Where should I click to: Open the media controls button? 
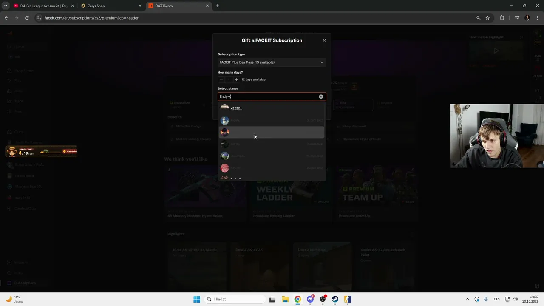517,18
